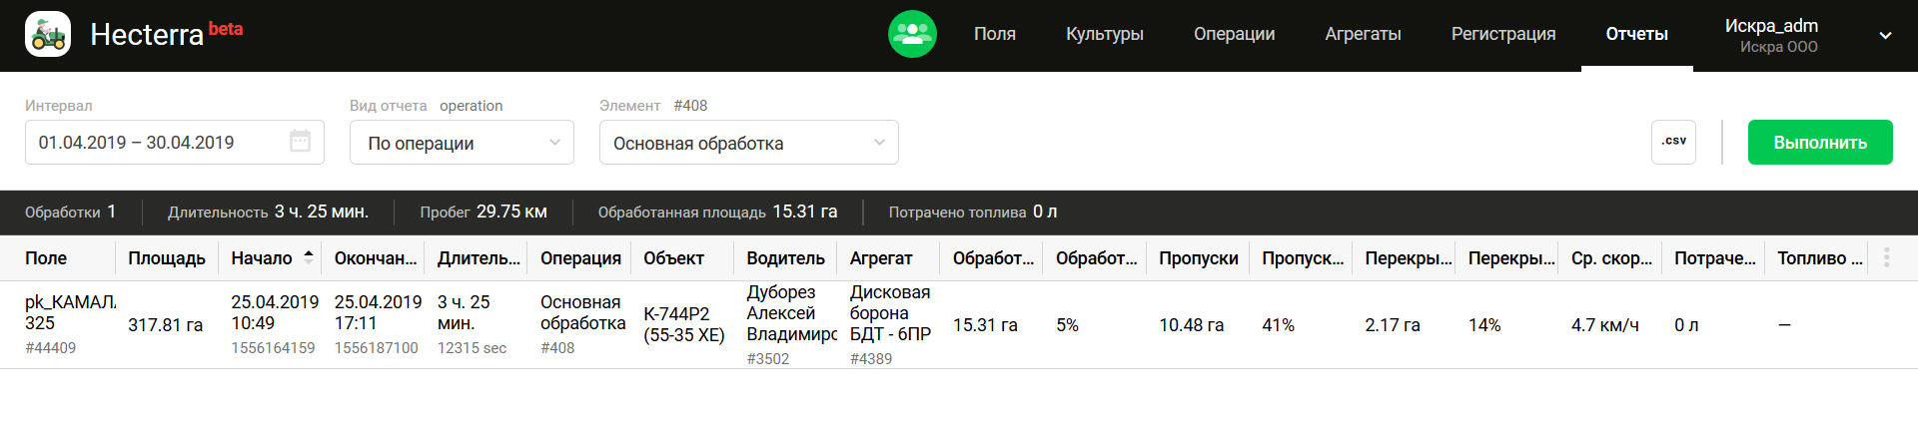Open table column options (three dots)

point(1886,257)
